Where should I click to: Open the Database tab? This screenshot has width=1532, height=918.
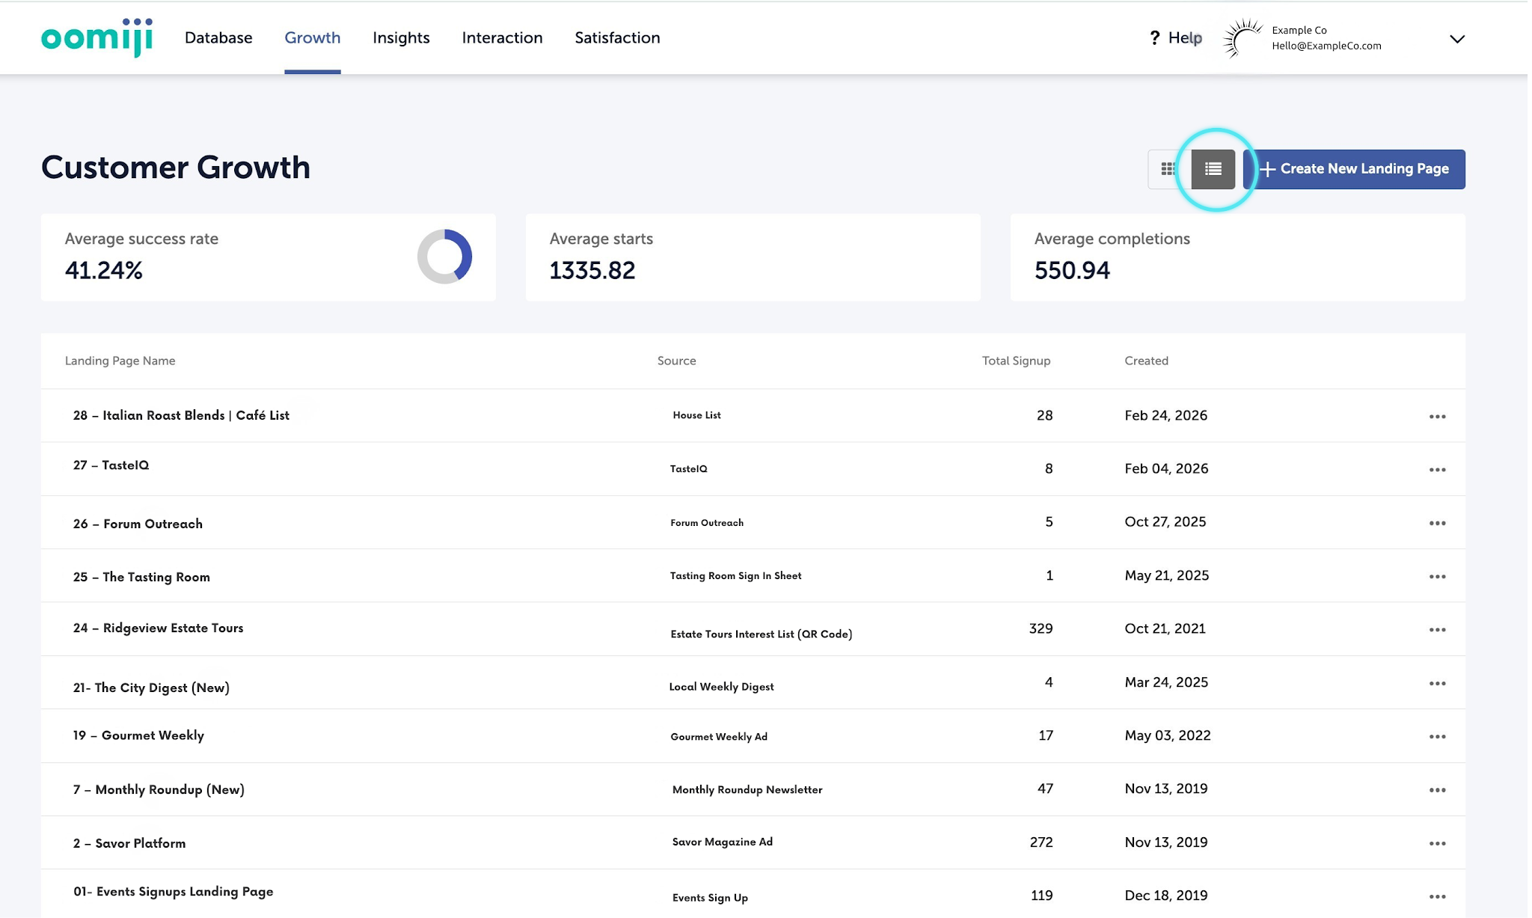tap(218, 38)
